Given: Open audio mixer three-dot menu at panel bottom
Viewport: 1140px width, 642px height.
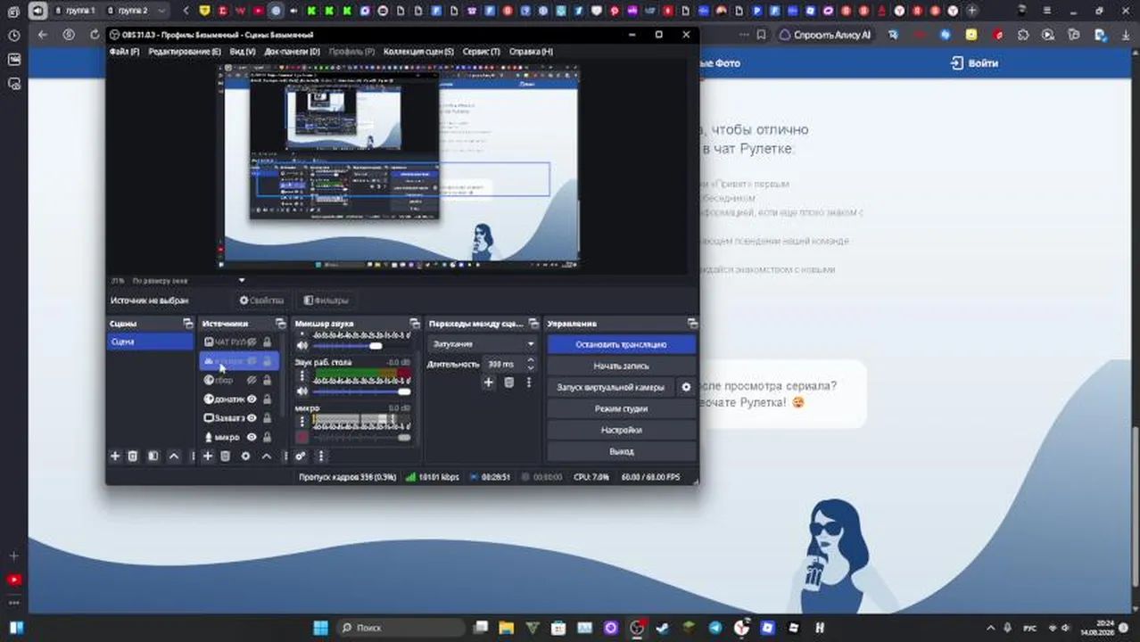Looking at the screenshot, I should tap(321, 456).
